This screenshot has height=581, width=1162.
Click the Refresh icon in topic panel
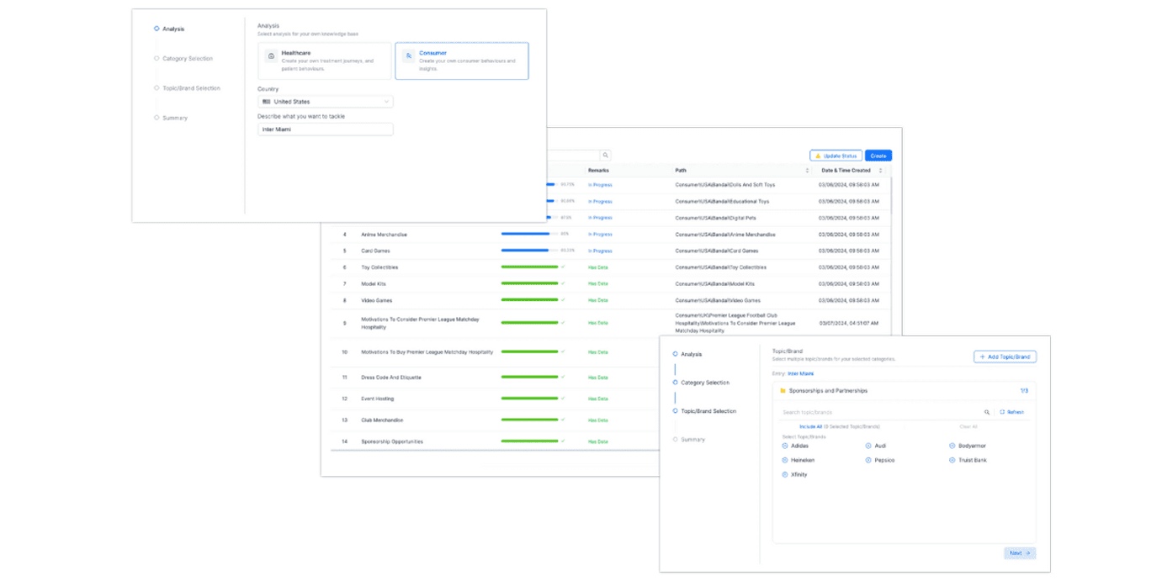(x=1002, y=413)
